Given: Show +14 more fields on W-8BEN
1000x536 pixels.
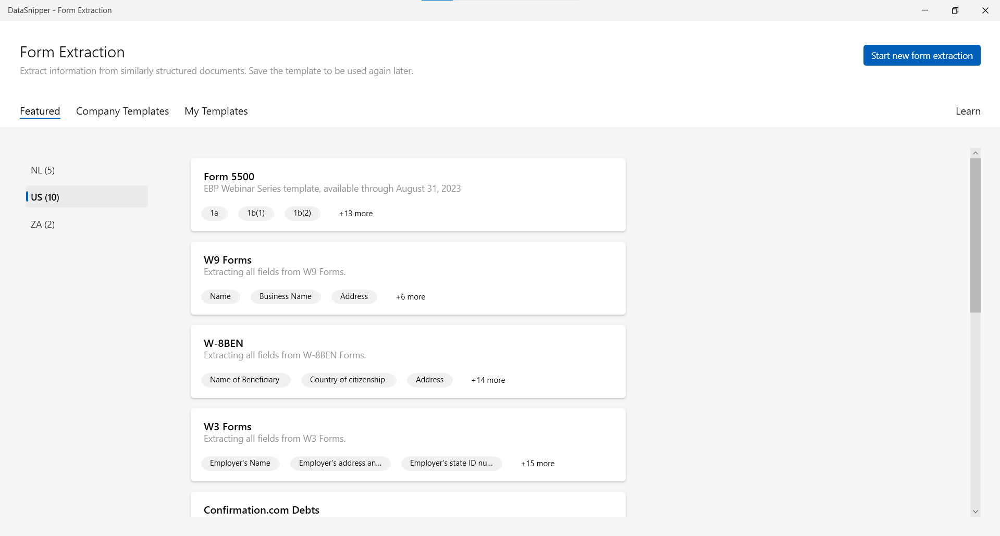Looking at the screenshot, I should click(x=488, y=380).
